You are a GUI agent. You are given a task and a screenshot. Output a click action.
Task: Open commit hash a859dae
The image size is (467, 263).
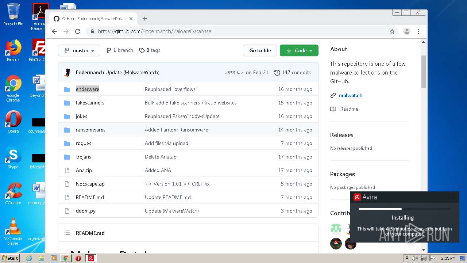(x=234, y=73)
